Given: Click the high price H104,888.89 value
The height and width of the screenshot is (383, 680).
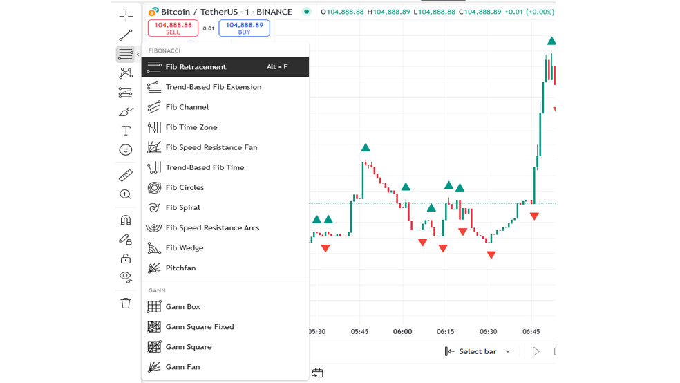Looking at the screenshot, I should [388, 12].
